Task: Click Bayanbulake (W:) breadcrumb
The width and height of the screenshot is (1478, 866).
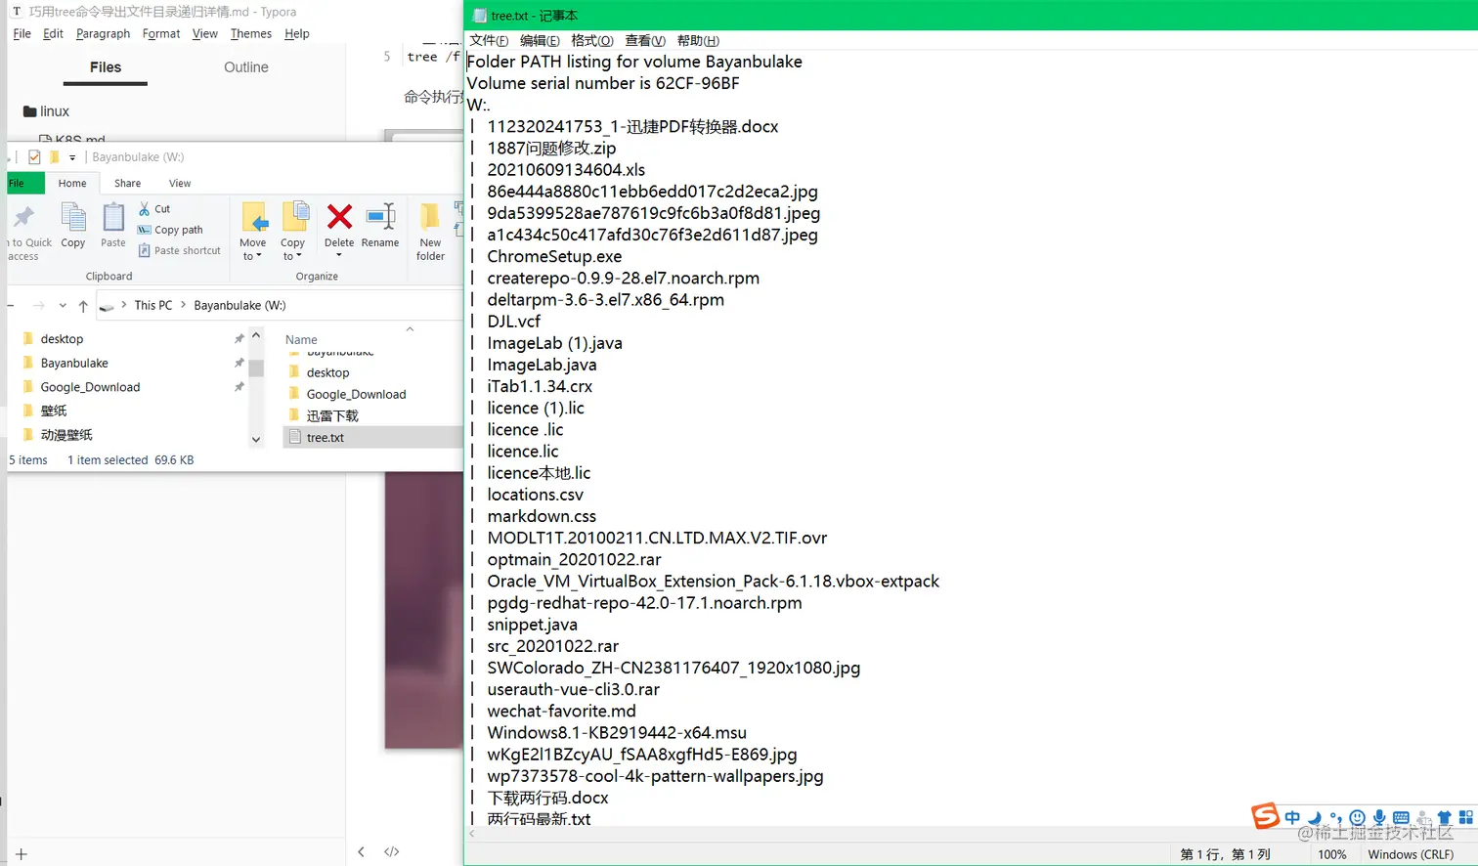Action: pyautogui.click(x=239, y=305)
